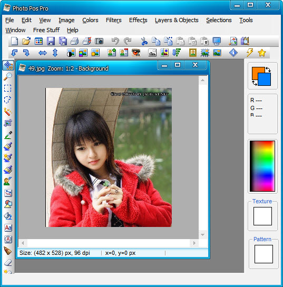
Task: Open the Window menu
Action: click(15, 30)
